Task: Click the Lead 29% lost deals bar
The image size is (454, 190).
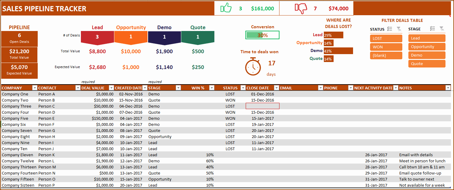Action: 334,35
